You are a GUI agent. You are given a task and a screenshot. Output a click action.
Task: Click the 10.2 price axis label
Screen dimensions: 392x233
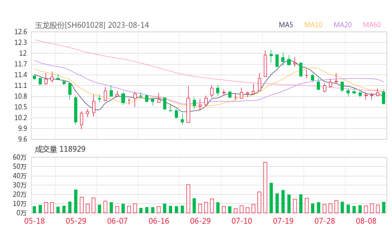(x=21, y=118)
